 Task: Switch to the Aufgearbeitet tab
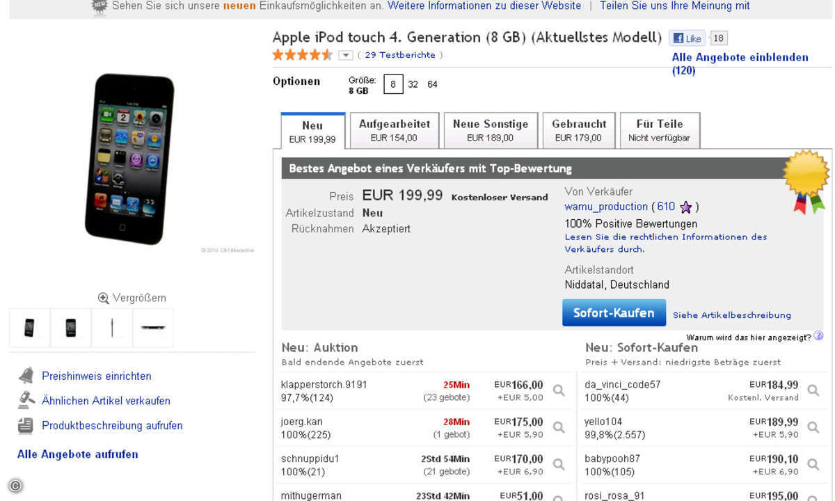[395, 130]
